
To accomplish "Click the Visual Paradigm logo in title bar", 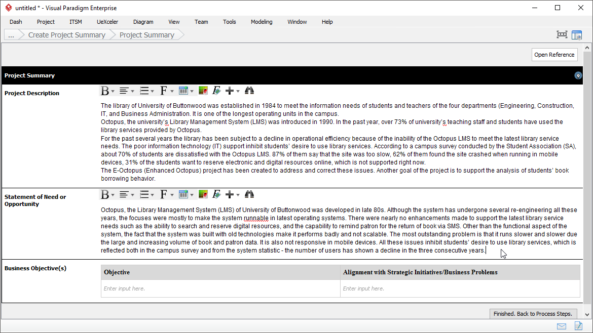I will tap(8, 8).
